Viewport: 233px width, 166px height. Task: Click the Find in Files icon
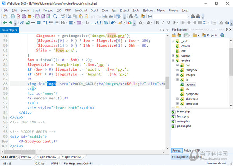(x=143, y=16)
